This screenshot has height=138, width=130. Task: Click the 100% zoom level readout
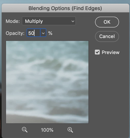click(47, 130)
